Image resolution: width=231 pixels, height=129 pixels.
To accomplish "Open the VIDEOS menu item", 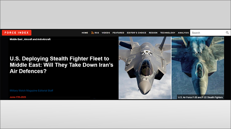I will coord(106,33).
